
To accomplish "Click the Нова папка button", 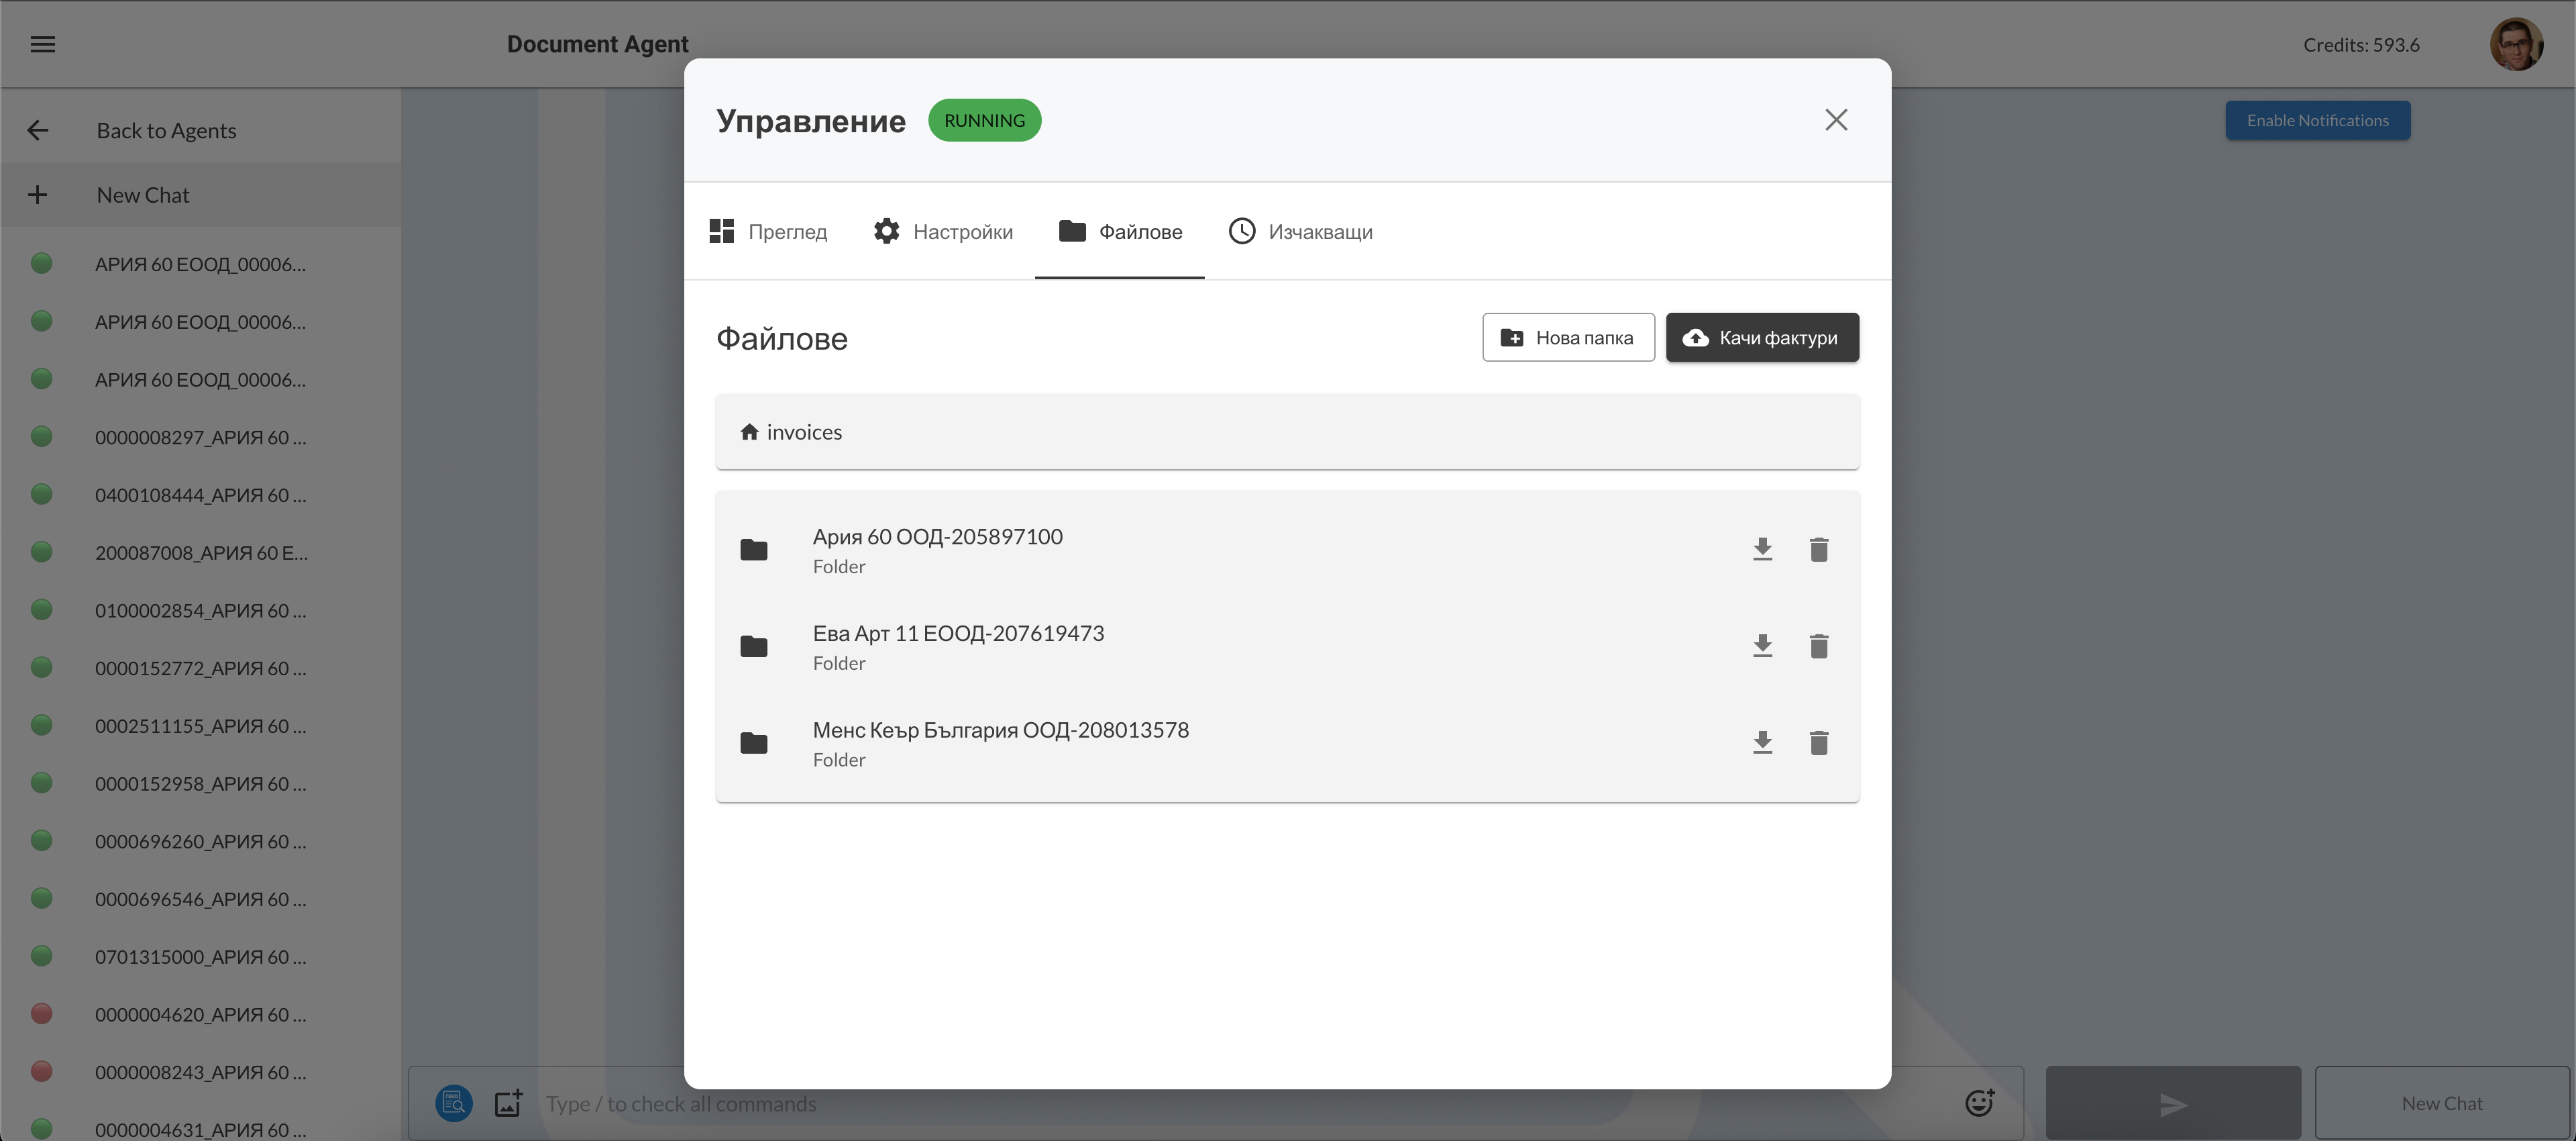I will [1567, 338].
